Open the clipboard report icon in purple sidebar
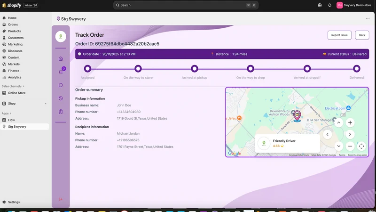 61,112
